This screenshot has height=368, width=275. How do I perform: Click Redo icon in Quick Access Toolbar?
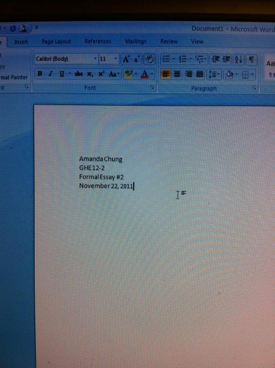(x=13, y=28)
